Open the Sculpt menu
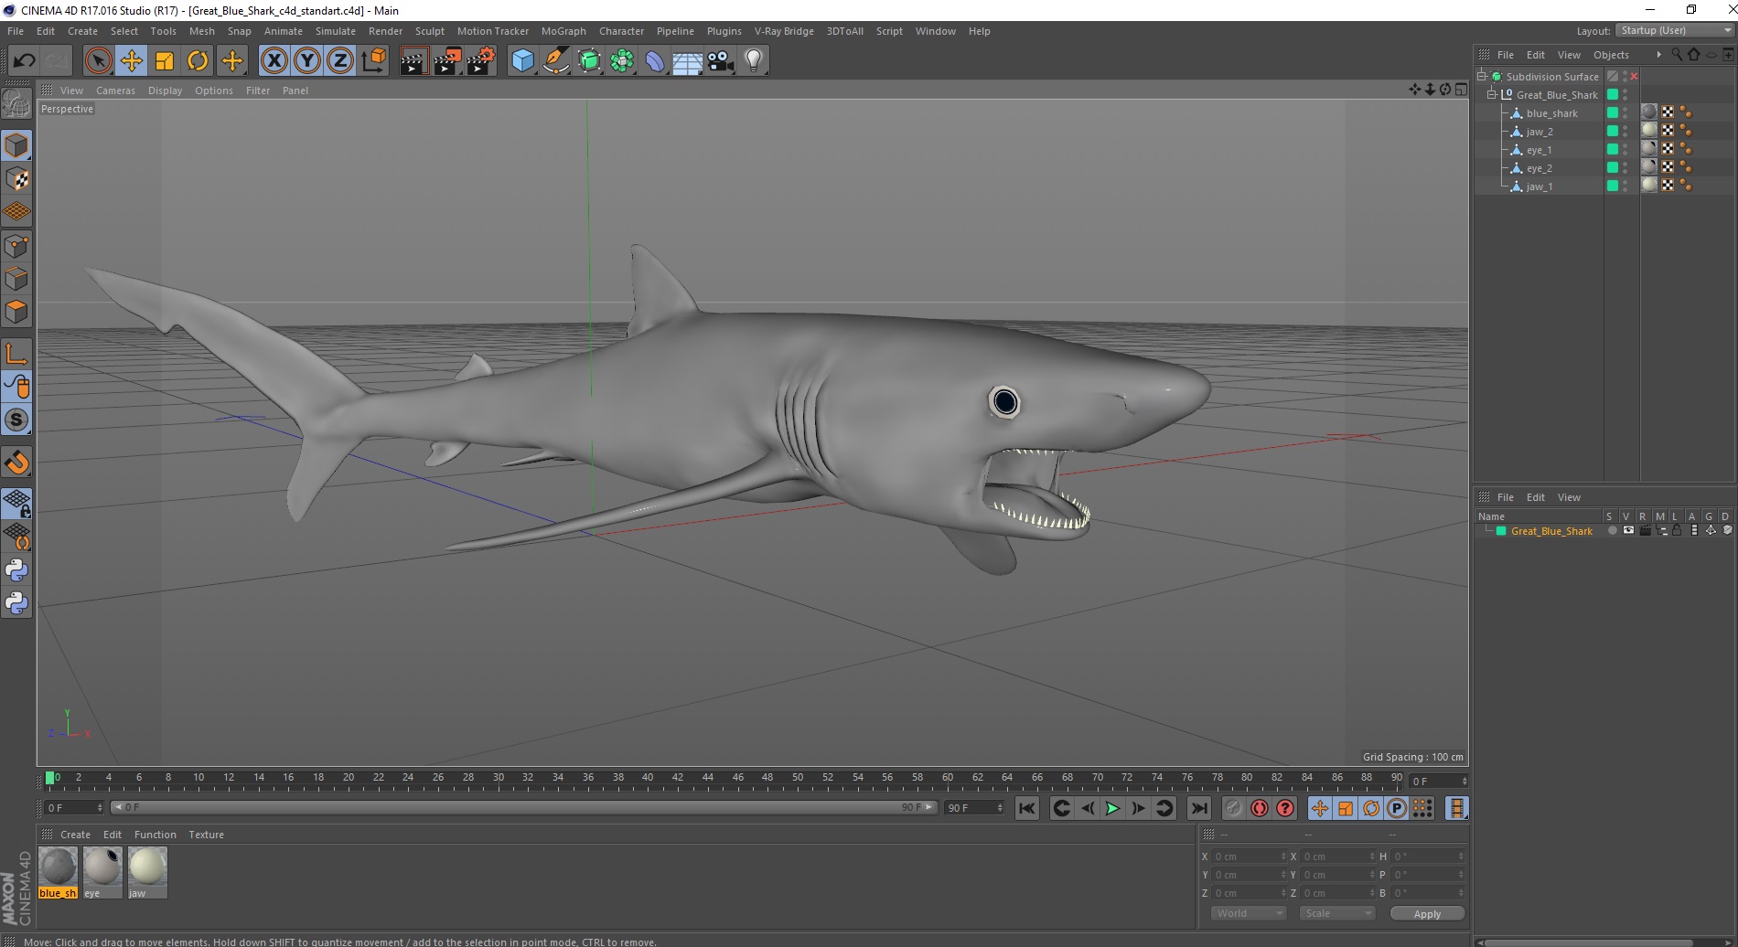 point(429,31)
